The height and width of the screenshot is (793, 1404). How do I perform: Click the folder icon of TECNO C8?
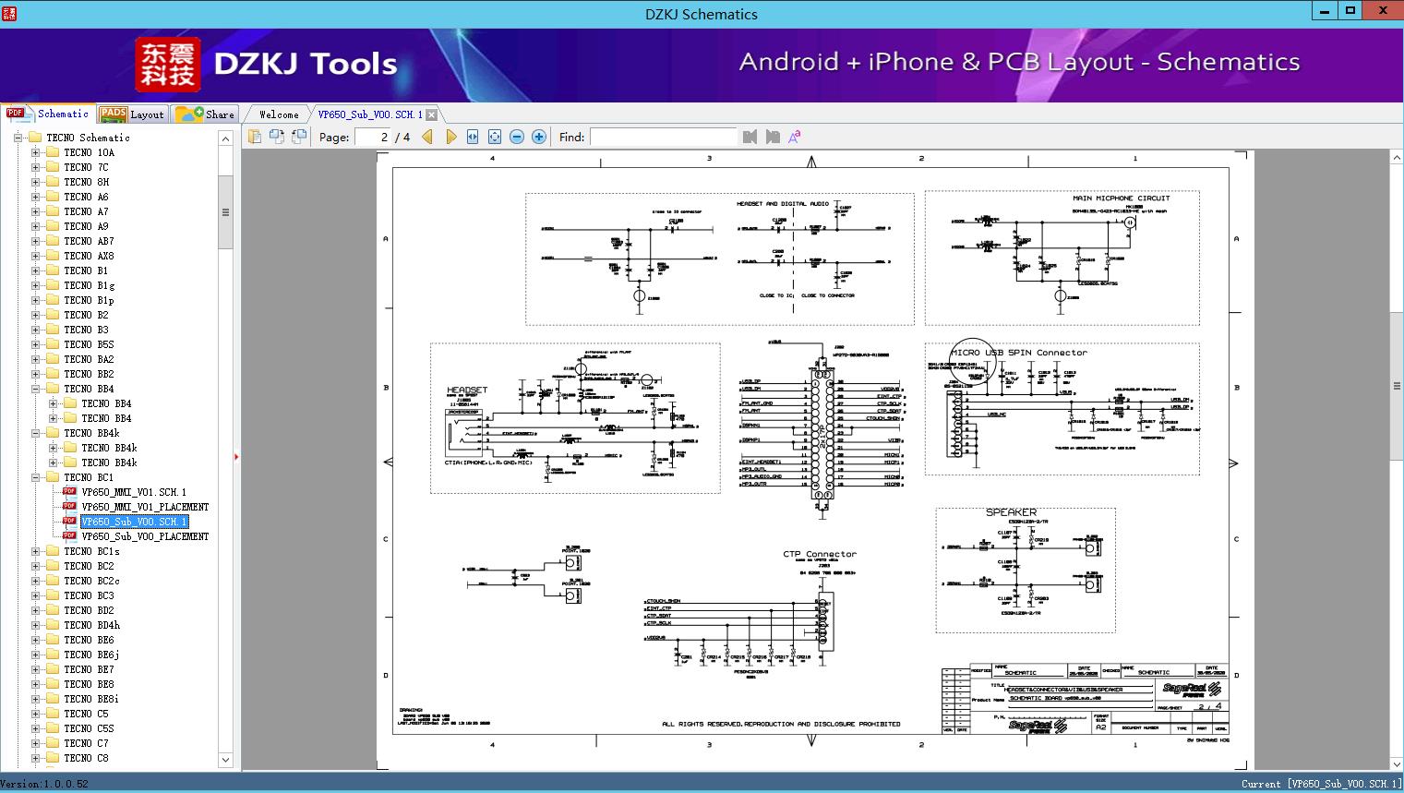[53, 758]
